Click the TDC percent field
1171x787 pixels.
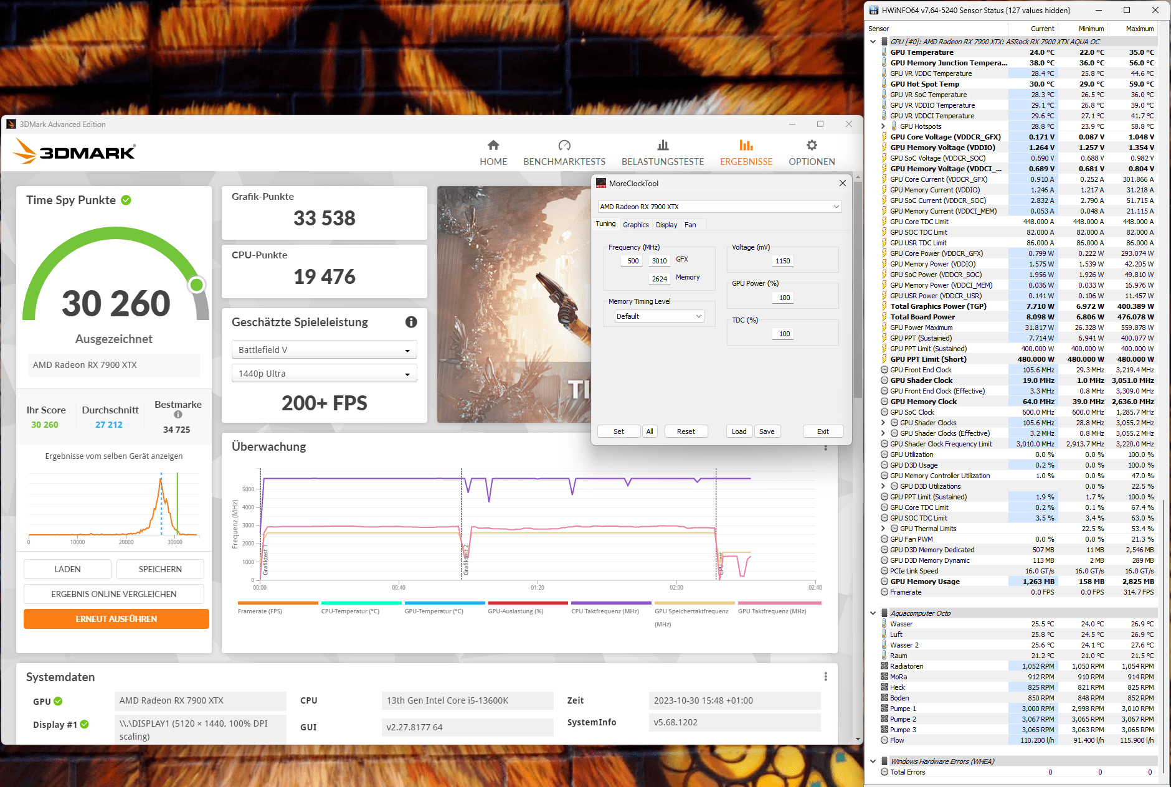782,334
